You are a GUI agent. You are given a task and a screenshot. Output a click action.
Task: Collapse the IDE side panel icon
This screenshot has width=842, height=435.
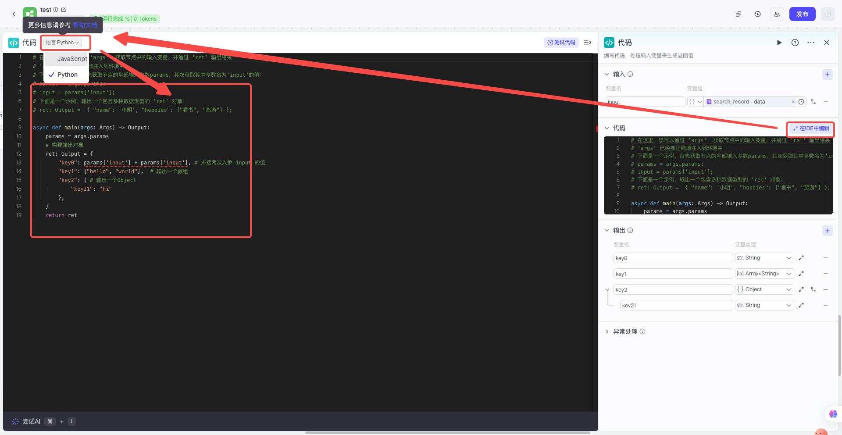pos(588,43)
